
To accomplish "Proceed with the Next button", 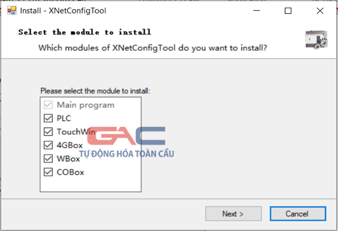I will [233, 214].
